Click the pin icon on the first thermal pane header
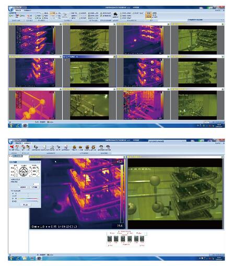Screen dimensions: 234x266 (61, 24)
